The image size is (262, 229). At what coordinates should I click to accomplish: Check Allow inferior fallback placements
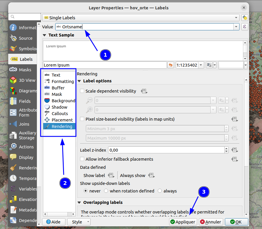[x=82, y=159]
